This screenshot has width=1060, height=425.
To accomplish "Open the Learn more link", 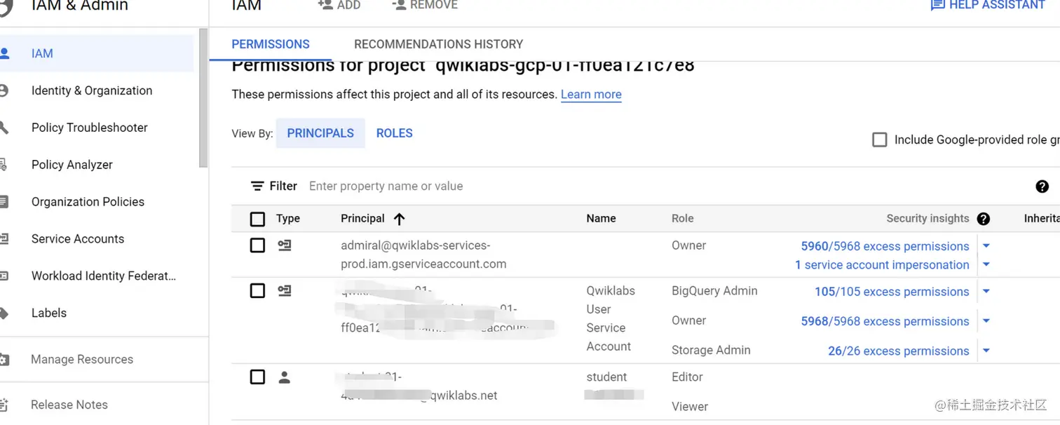I will click(x=591, y=95).
